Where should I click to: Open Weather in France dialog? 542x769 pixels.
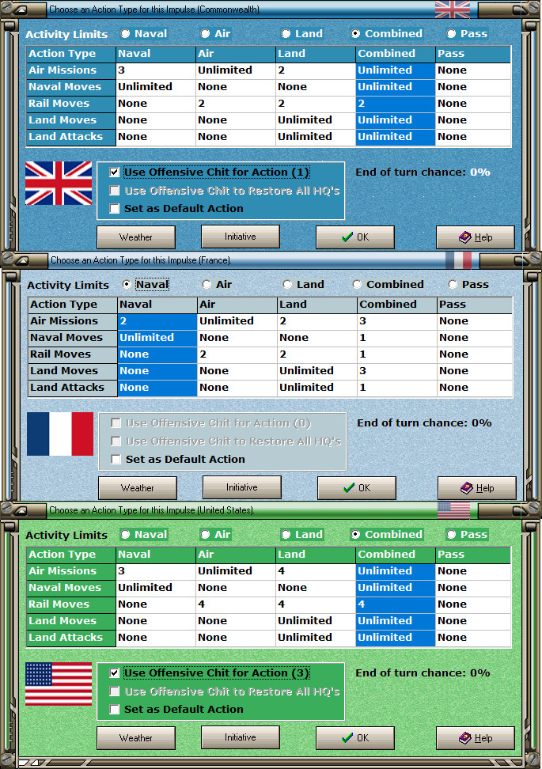(138, 488)
